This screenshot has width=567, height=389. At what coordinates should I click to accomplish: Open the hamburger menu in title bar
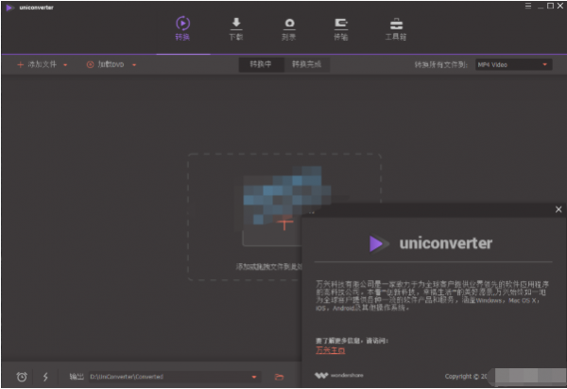pos(528,6)
